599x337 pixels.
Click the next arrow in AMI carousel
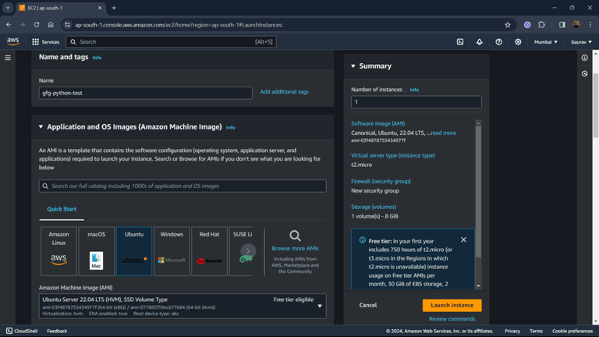tap(248, 251)
